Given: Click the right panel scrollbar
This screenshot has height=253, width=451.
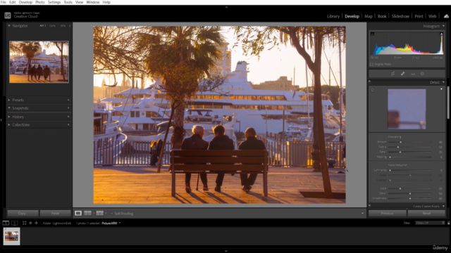Looking at the screenshot, I should [x=447, y=103].
